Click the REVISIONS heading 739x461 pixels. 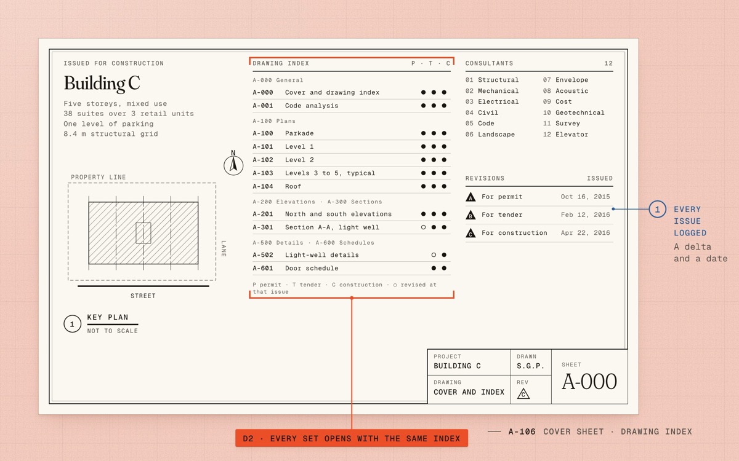click(x=485, y=178)
